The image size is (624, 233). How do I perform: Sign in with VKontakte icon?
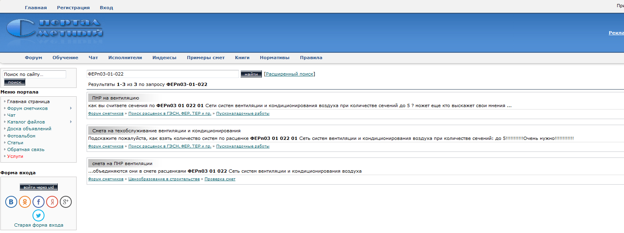pyautogui.click(x=11, y=202)
